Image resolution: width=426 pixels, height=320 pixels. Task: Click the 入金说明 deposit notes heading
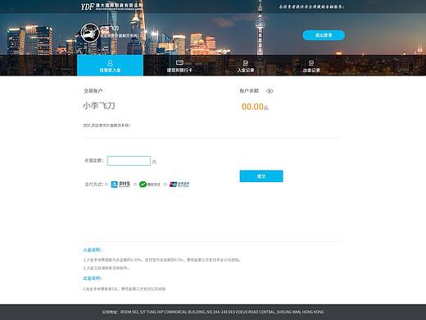(93, 249)
